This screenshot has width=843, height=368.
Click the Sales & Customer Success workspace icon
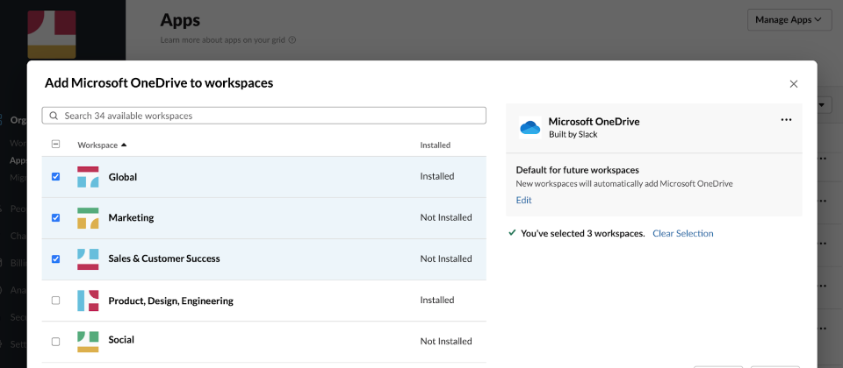pos(88,259)
